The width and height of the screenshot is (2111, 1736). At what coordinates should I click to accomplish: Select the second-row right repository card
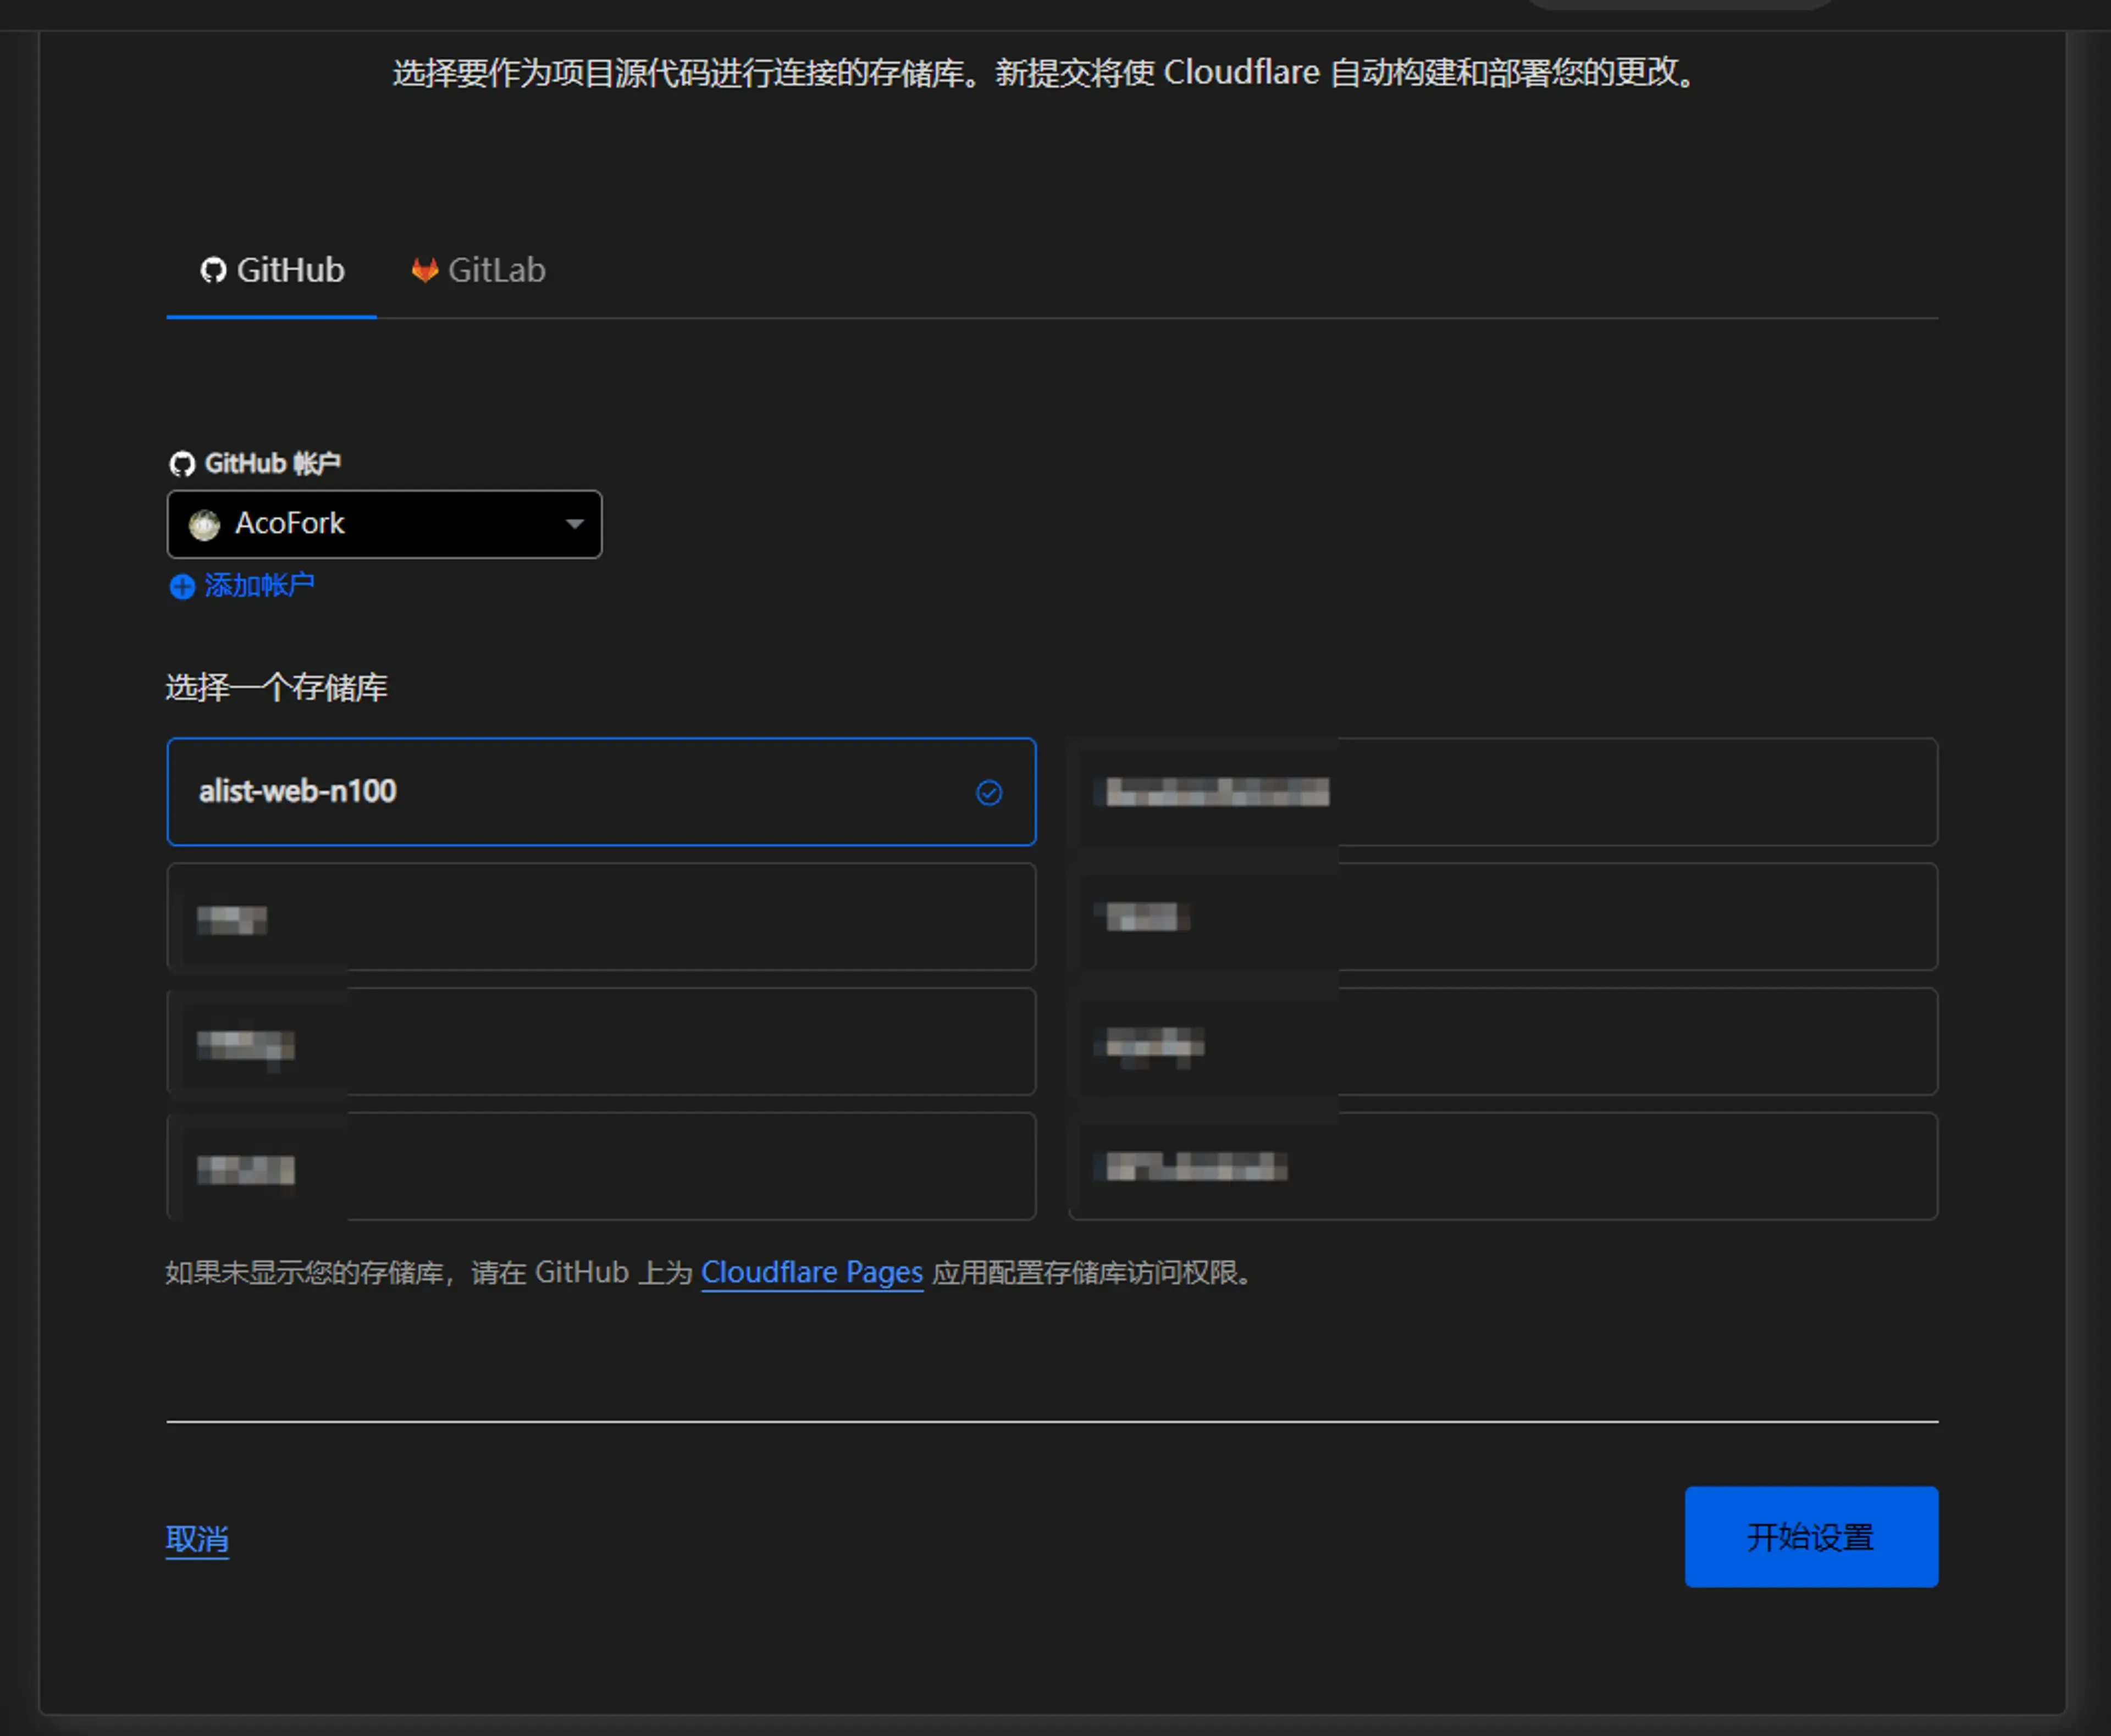click(1502, 917)
